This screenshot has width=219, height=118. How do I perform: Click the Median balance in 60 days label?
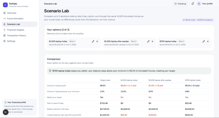[x=58, y=109]
